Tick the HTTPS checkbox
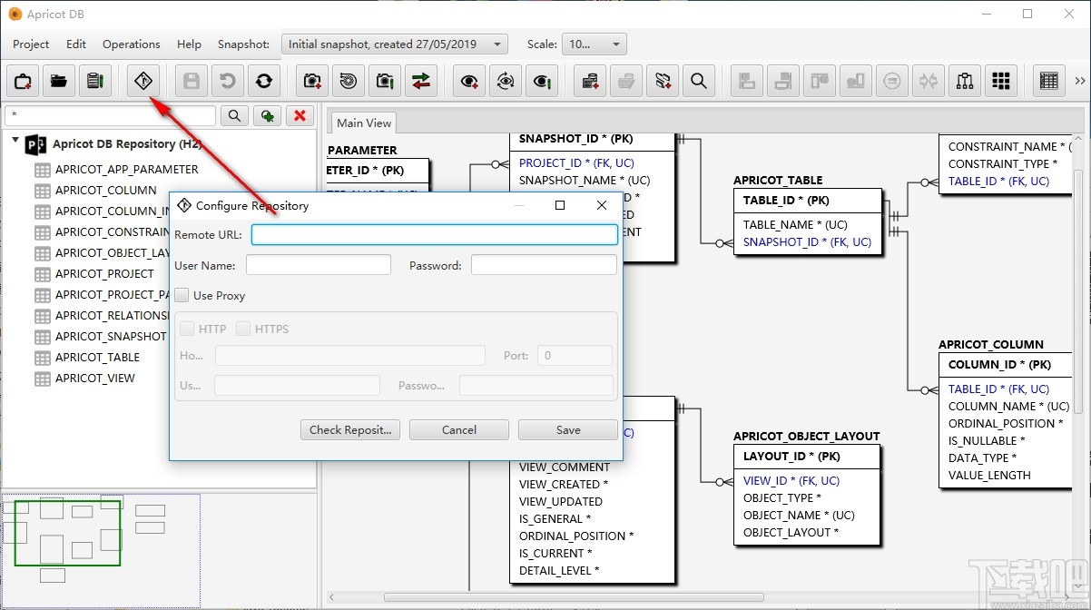Image resolution: width=1091 pixels, height=610 pixels. tap(243, 329)
